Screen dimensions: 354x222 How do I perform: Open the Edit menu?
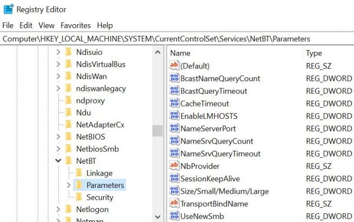(26, 25)
